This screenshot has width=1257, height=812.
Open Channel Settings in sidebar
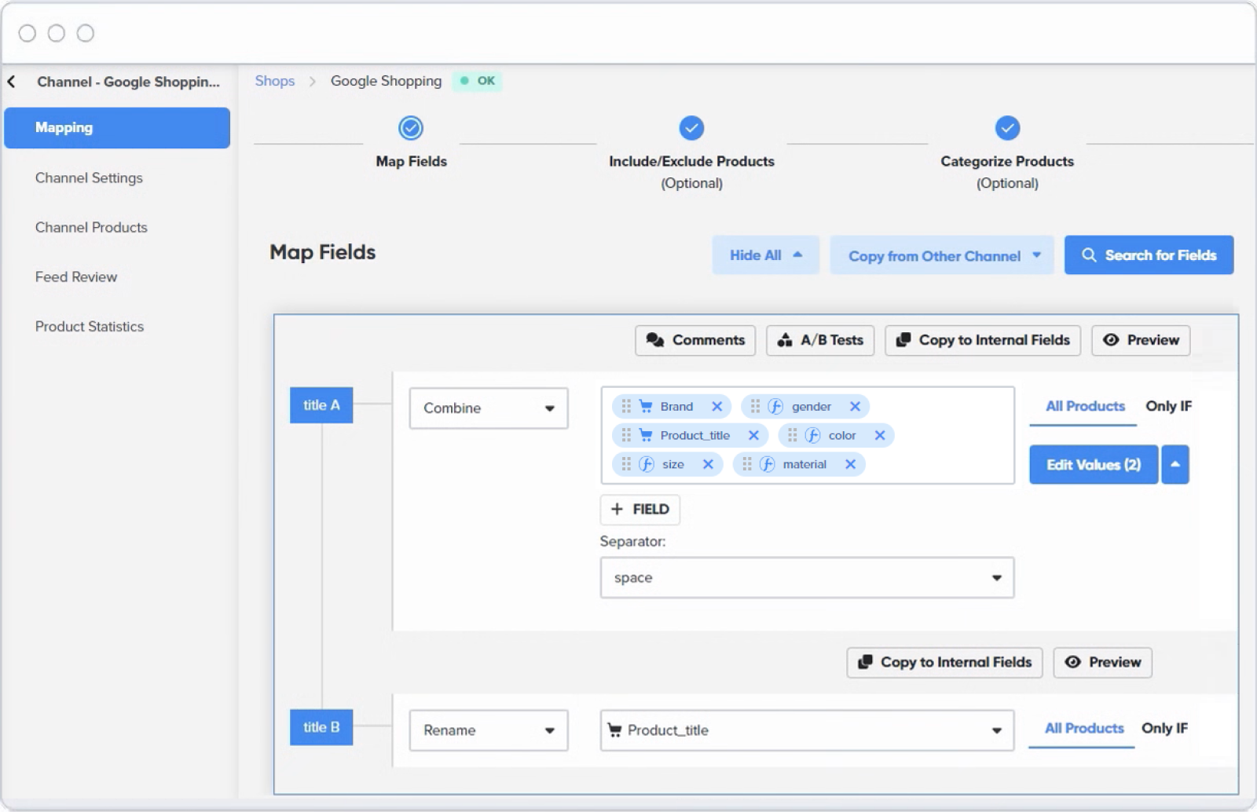point(89,178)
